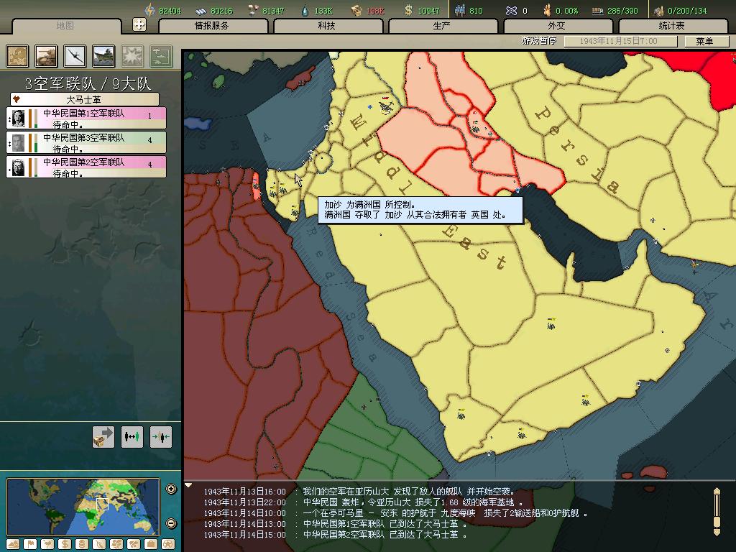
Task: Click the dissent flame icon
Action: [x=547, y=10]
